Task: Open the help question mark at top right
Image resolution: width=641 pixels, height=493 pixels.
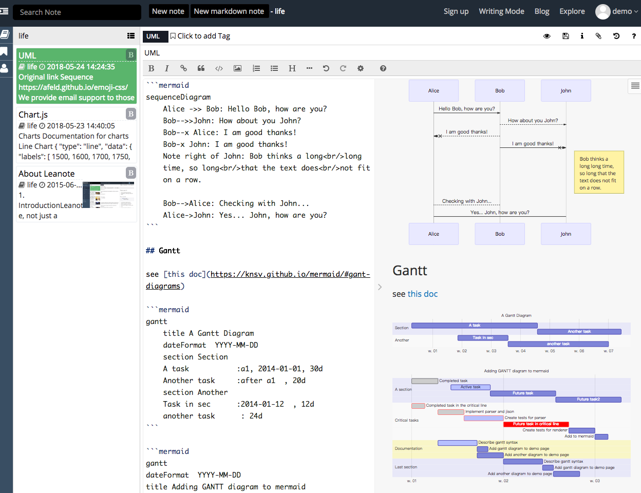Action: click(634, 36)
